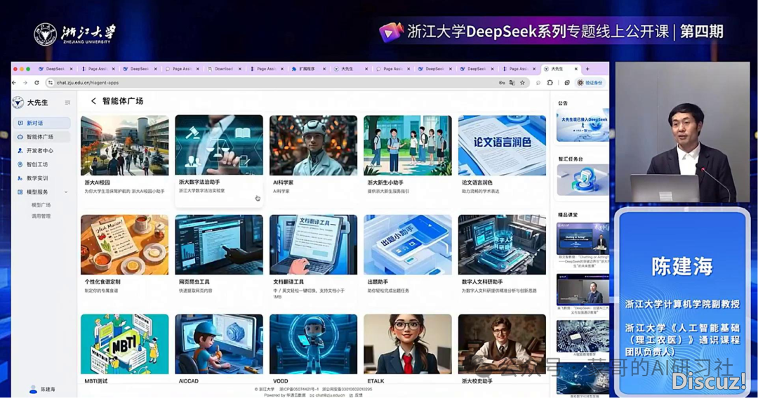Bookmark this page with the star icon
758x398 pixels.
click(x=522, y=83)
